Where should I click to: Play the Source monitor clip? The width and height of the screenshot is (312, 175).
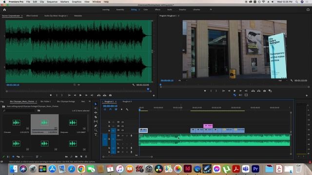click(x=80, y=95)
